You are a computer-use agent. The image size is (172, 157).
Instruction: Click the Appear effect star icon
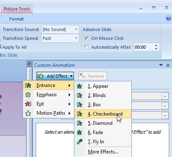pyautogui.click(x=80, y=86)
